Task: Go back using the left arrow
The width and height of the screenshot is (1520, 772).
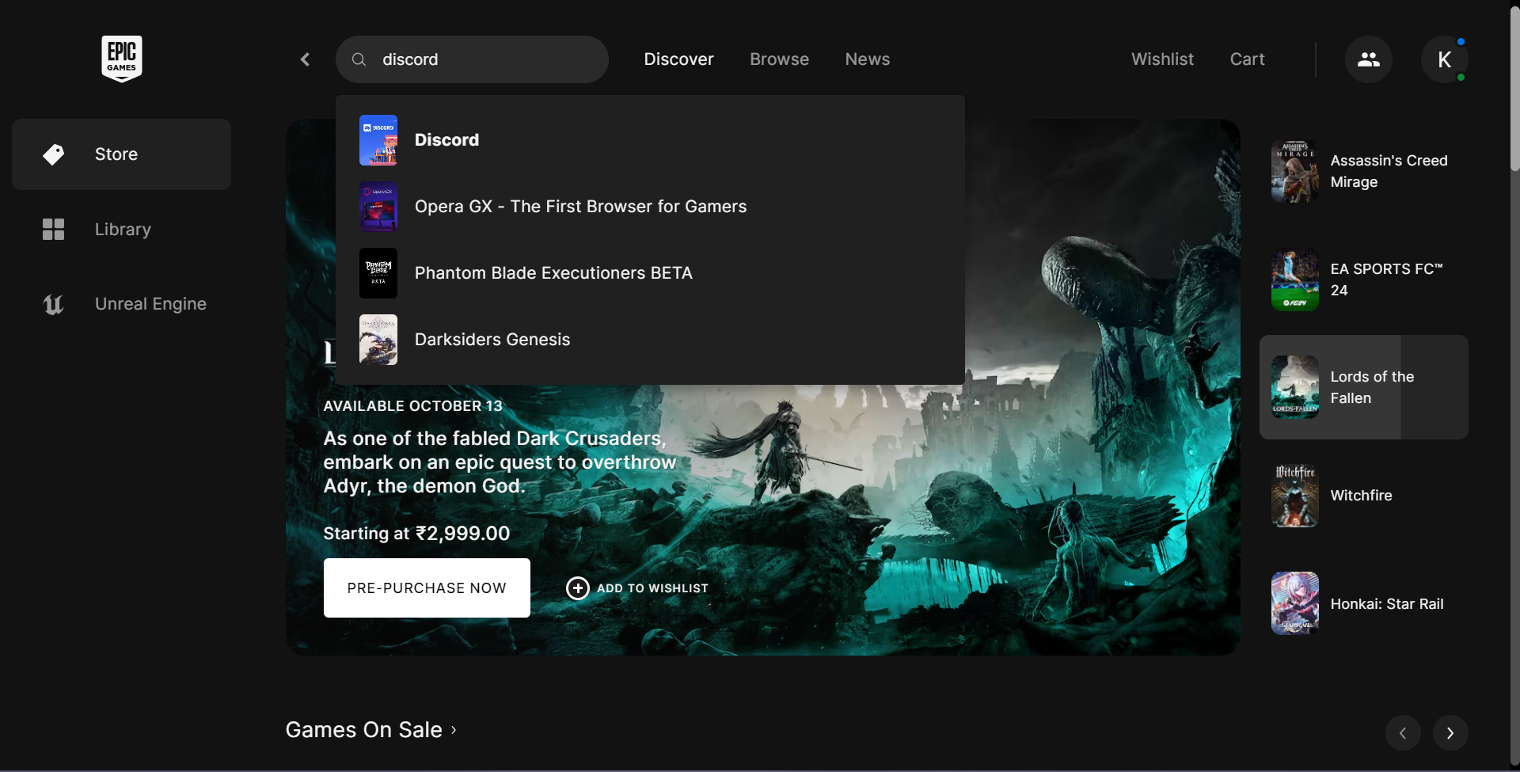Action: click(x=305, y=59)
